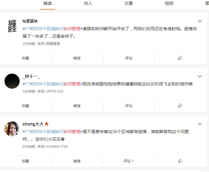Open 评论 1 on chong大大 post
Screen dimensions: 209x172
click(128, 161)
